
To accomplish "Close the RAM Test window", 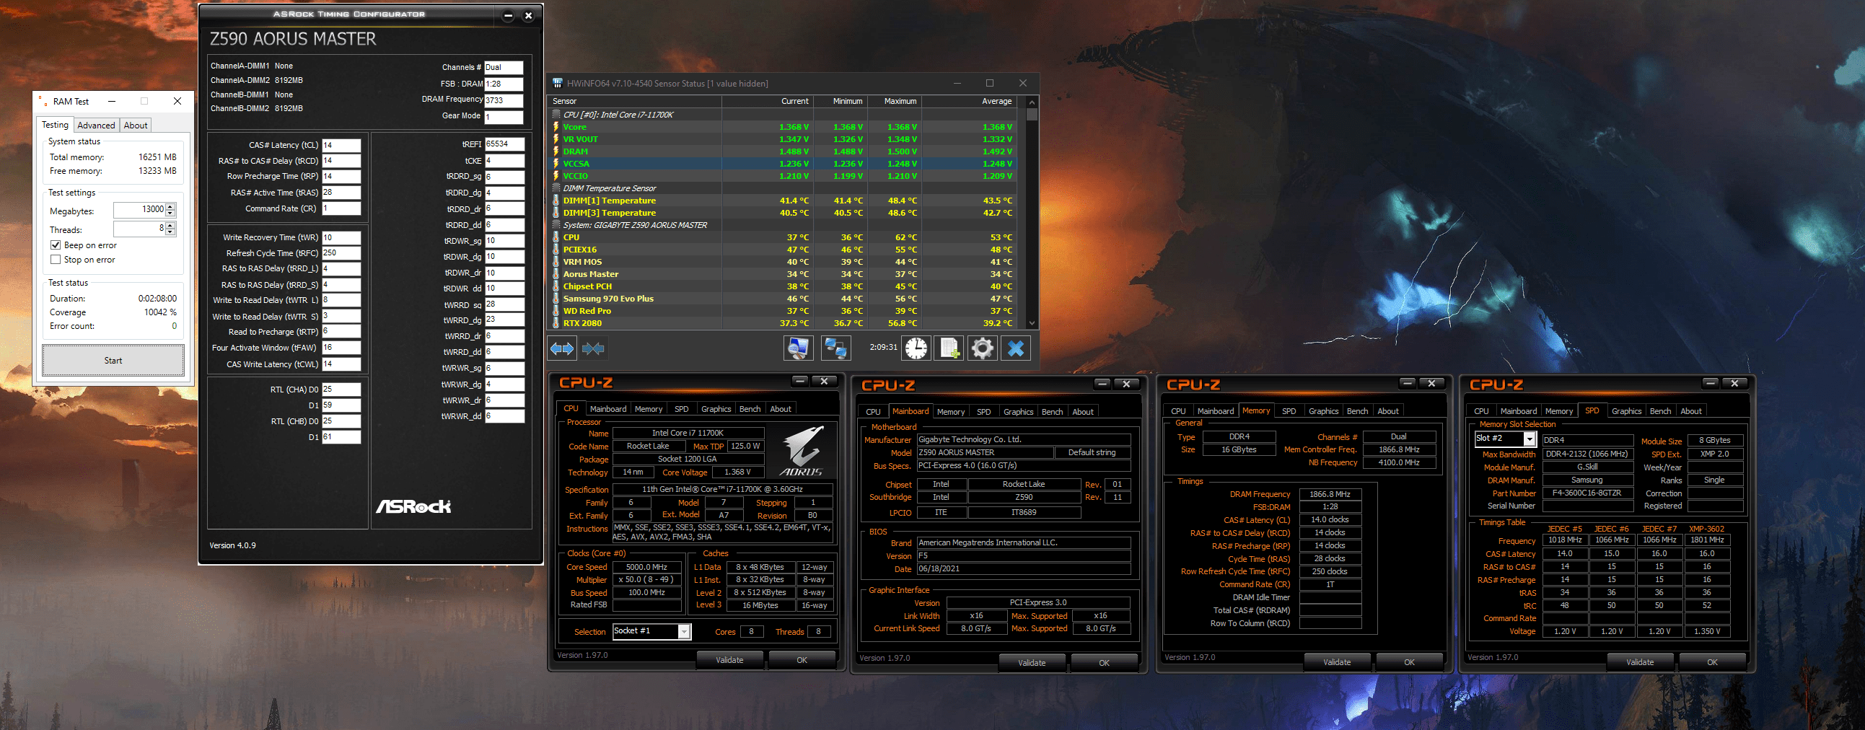I will [x=177, y=102].
